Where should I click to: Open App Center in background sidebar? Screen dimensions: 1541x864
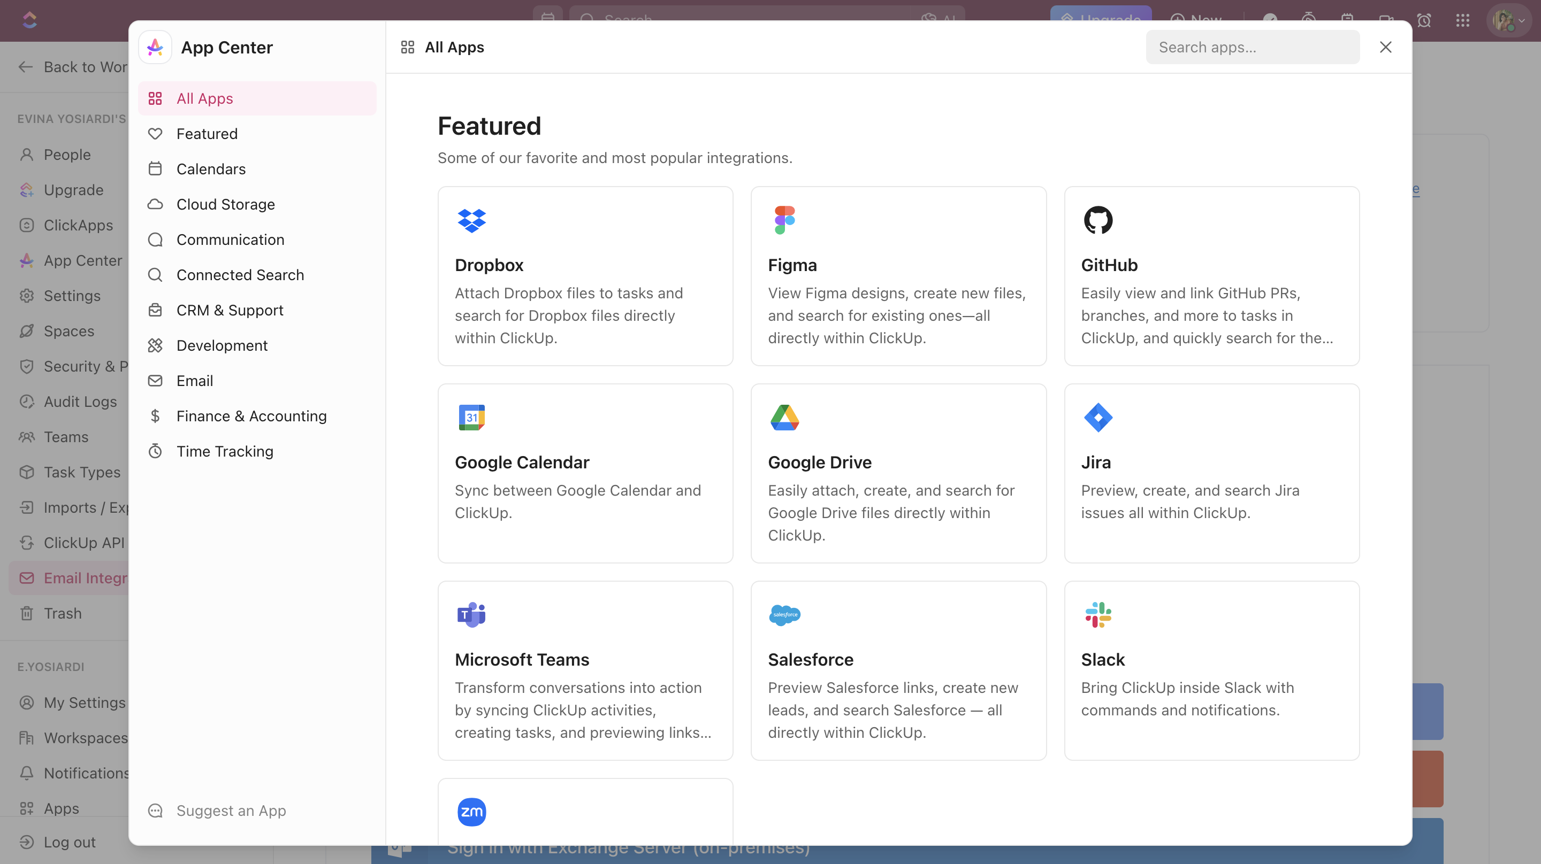69,261
